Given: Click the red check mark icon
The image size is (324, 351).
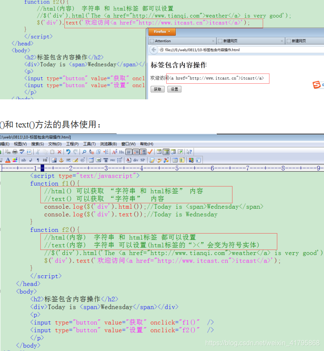Looking at the screenshot, I should point(150,152).
